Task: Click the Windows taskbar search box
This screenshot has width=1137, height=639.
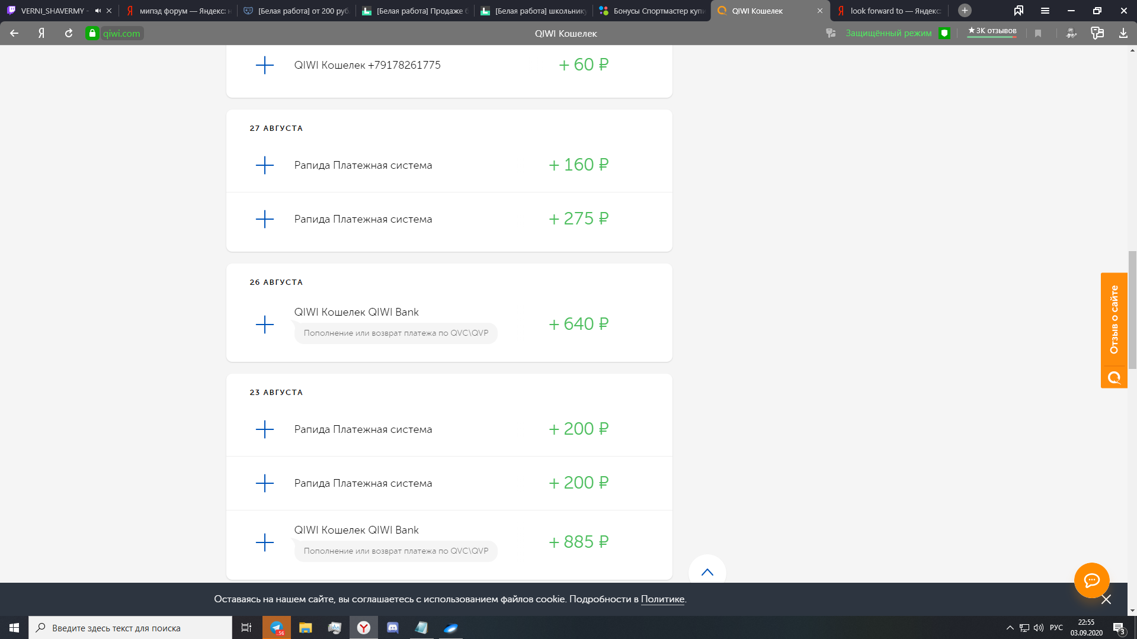Action: click(130, 628)
